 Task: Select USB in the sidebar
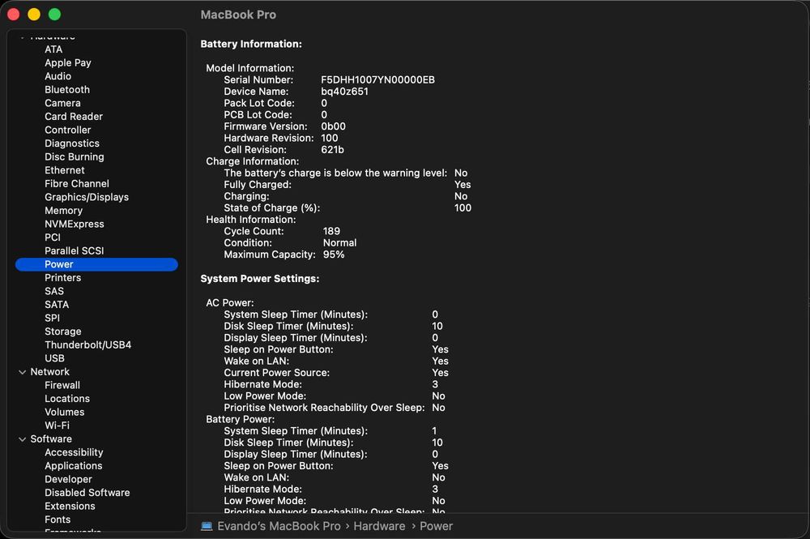55,358
